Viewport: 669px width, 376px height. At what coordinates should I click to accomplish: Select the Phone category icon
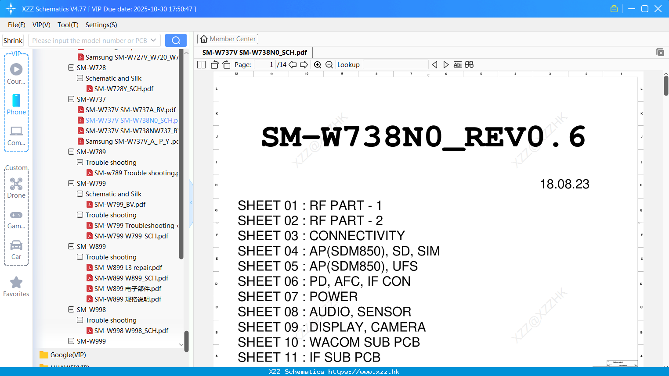tap(16, 105)
